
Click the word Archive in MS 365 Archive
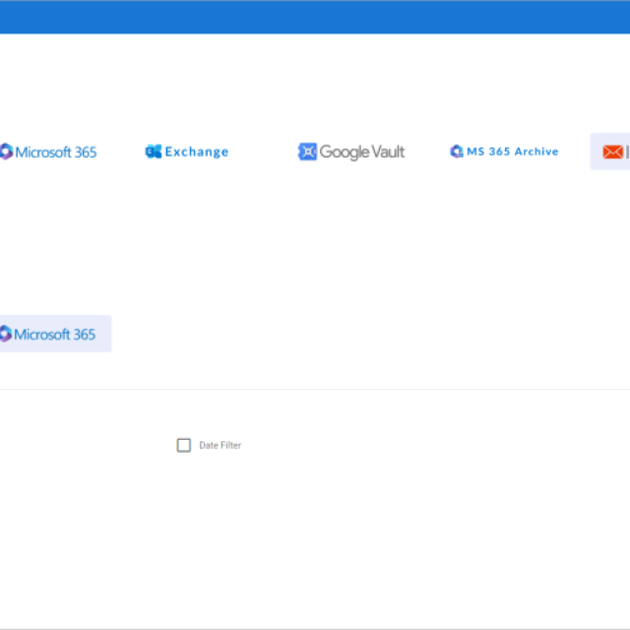coord(535,152)
